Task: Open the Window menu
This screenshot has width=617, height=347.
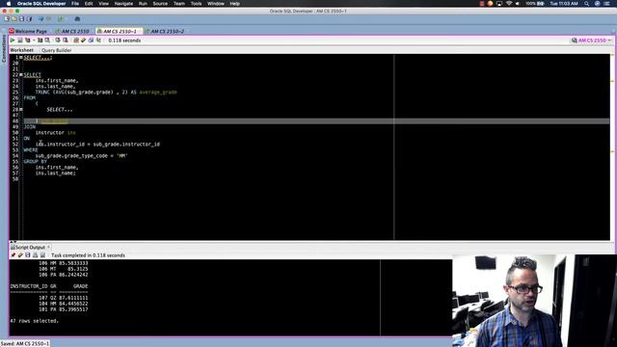Action: click(216, 4)
